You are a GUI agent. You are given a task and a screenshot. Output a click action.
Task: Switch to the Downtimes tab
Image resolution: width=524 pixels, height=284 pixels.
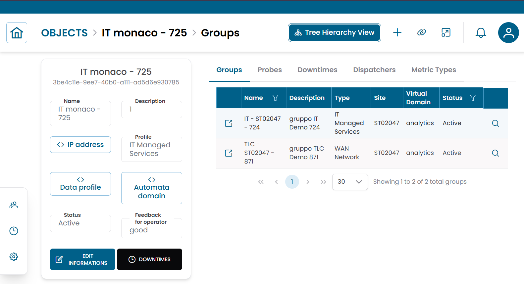click(317, 70)
